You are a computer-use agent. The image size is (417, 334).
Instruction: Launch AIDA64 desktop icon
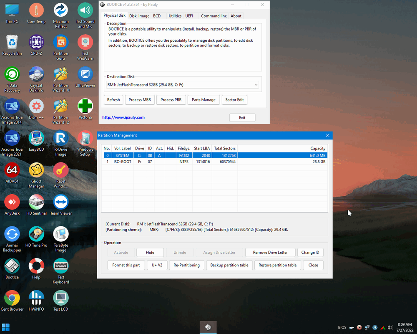click(x=12, y=173)
